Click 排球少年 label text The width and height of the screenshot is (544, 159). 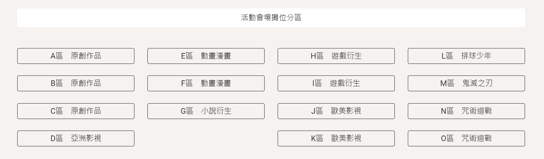coord(476,56)
